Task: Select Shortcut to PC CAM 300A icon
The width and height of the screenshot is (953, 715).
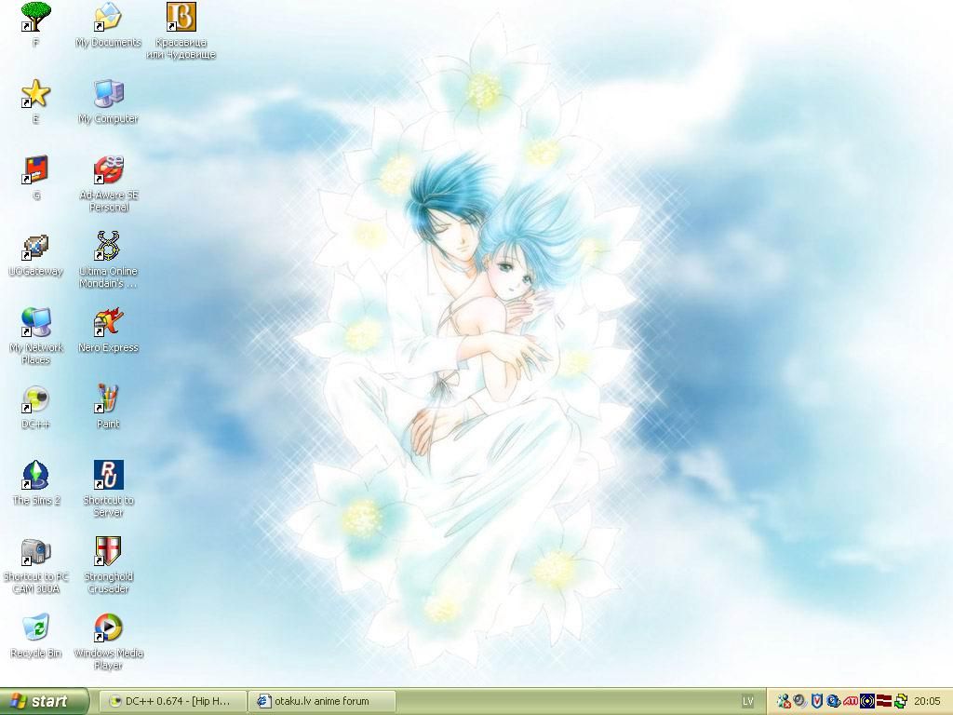Action: point(36,551)
